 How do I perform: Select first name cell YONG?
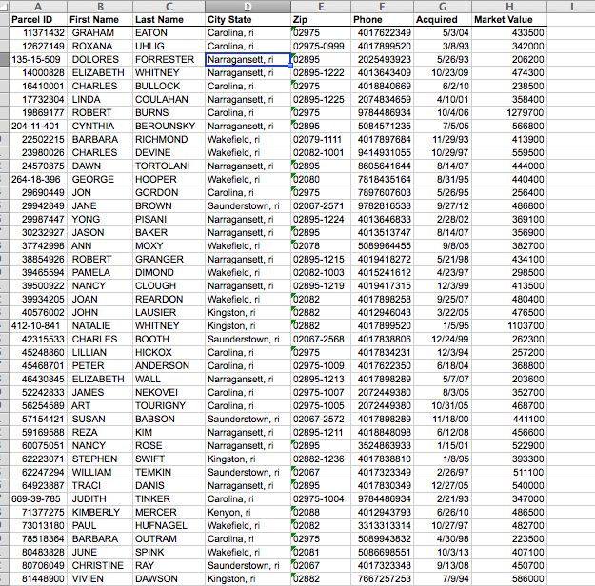tap(100, 219)
